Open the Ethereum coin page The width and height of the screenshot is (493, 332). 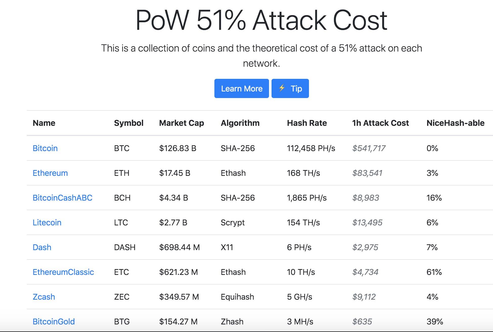[50, 173]
